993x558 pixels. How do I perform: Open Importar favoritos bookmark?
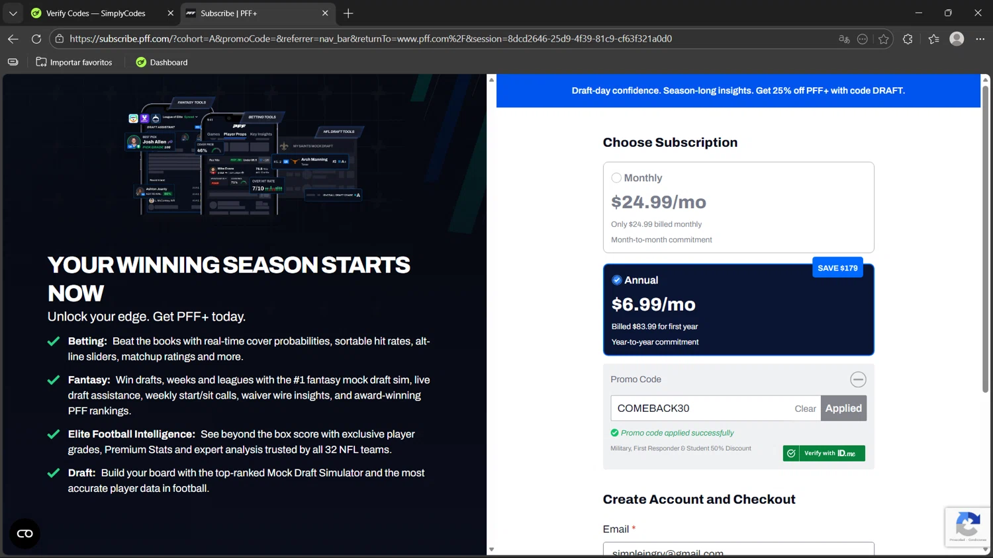pos(74,62)
